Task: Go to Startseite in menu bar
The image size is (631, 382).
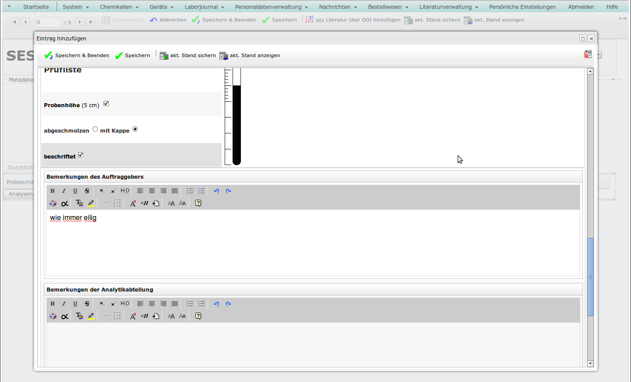Action: click(36, 7)
